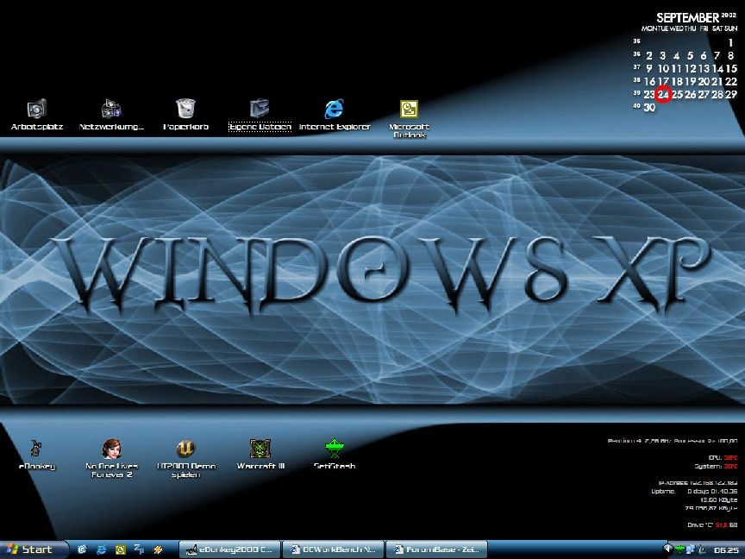The height and width of the screenshot is (559, 745).
Task: Click the Zp quick launch icon
Action: (139, 550)
